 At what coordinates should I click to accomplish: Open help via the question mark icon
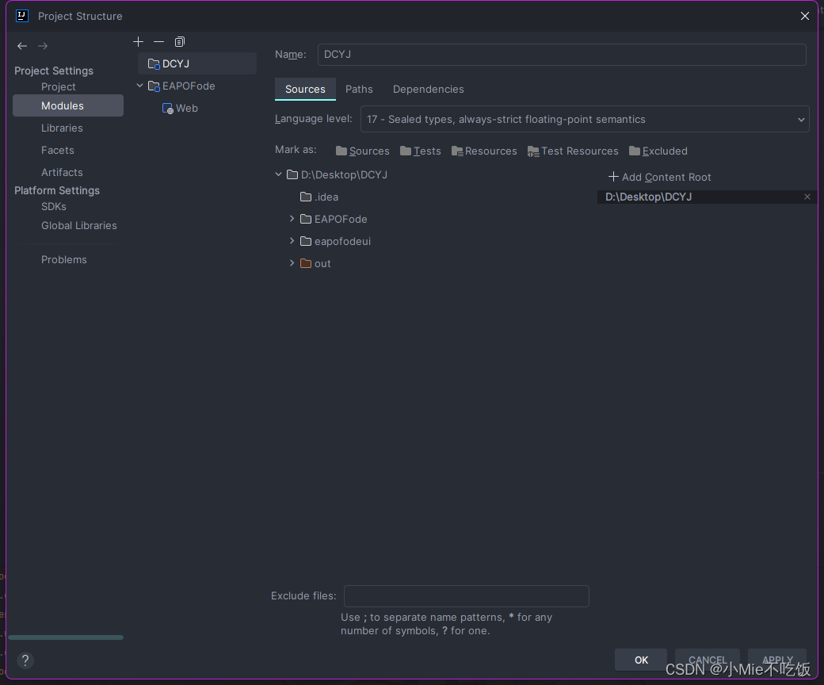coord(25,660)
